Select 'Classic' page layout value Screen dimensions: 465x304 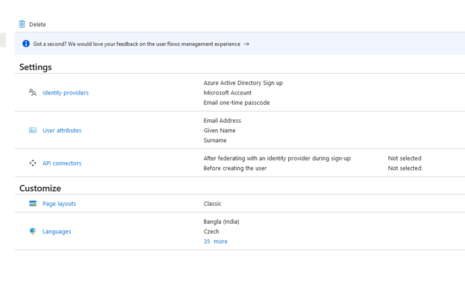212,204
